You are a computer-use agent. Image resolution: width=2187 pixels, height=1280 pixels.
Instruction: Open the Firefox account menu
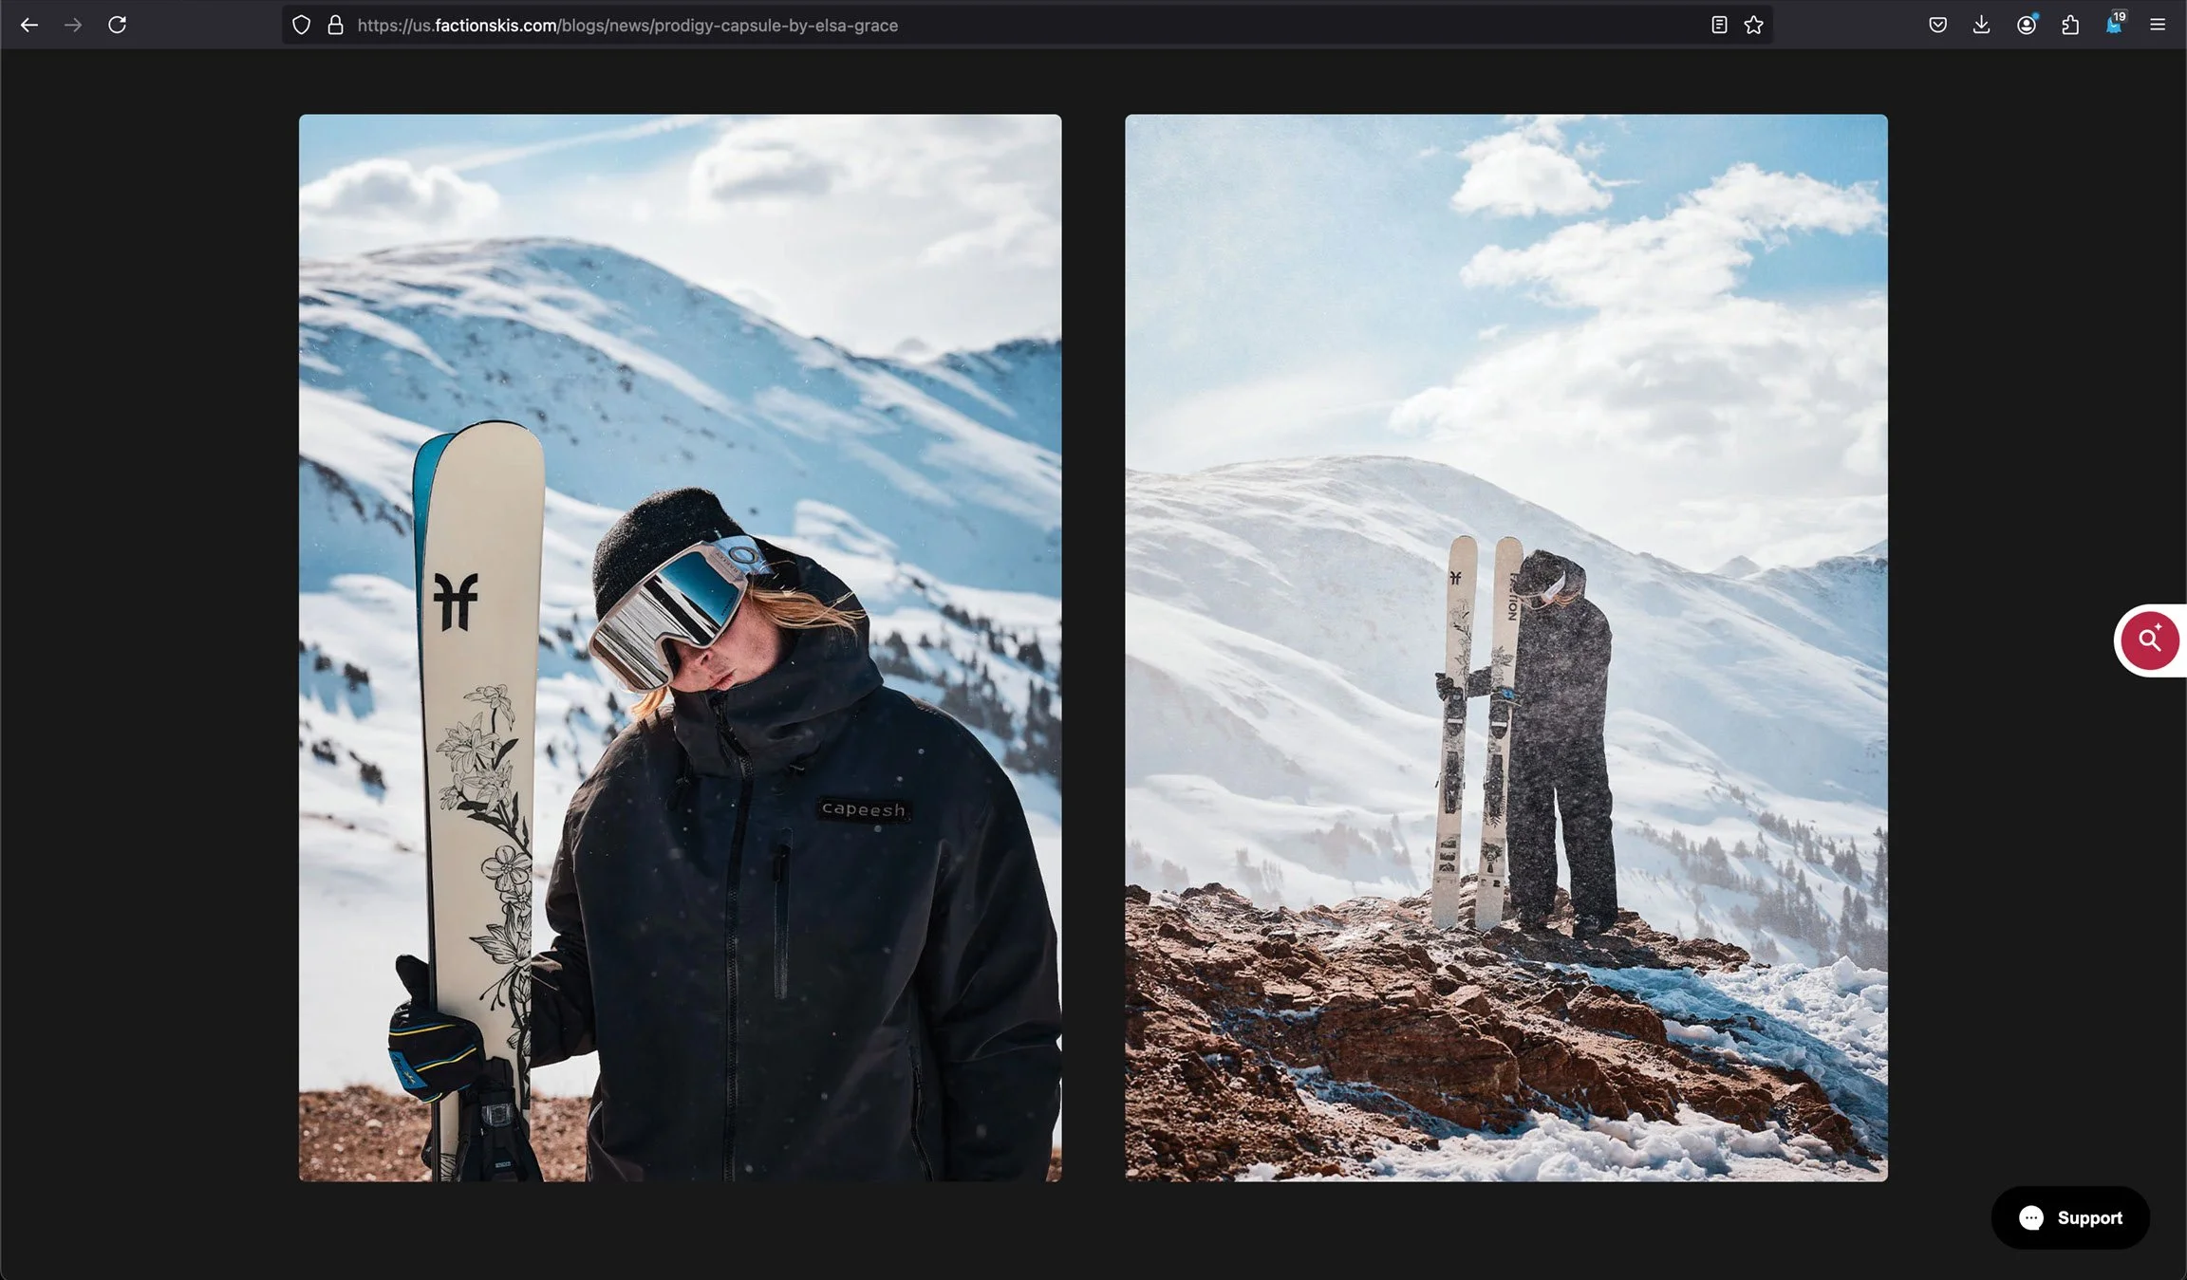click(x=2026, y=26)
